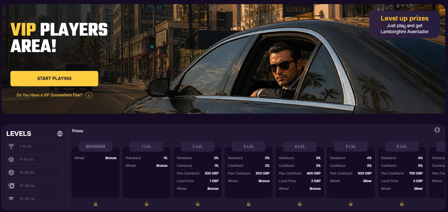Click the 6 LVL card header
Screen dimensions: 448x212
(x=402, y=147)
